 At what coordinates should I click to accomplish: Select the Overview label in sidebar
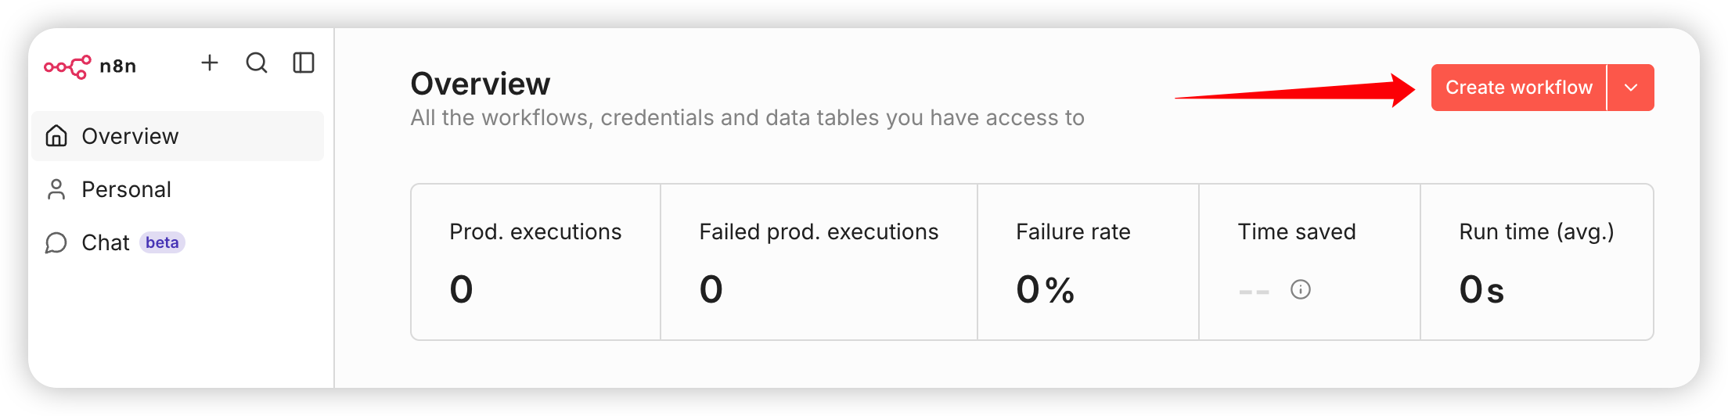pos(130,136)
